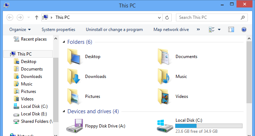Click the Folders (6) group header

[80, 42]
